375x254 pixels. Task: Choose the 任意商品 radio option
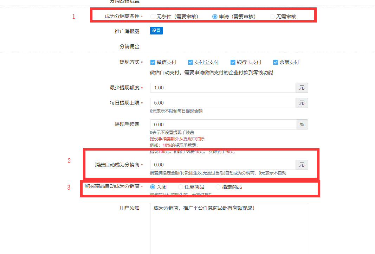pos(181,187)
